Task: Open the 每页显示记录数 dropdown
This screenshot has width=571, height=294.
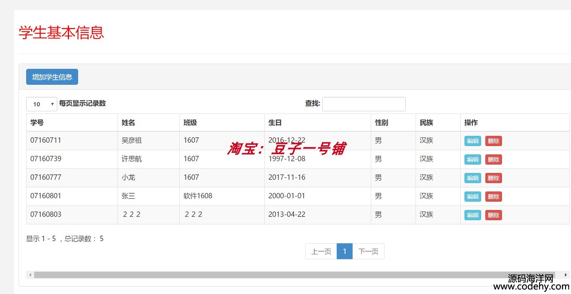Action: click(41, 104)
